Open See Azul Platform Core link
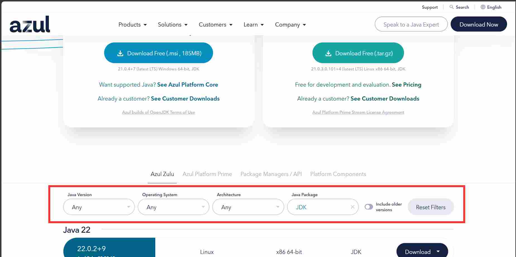Viewport: 516px width, 257px height. click(x=188, y=85)
